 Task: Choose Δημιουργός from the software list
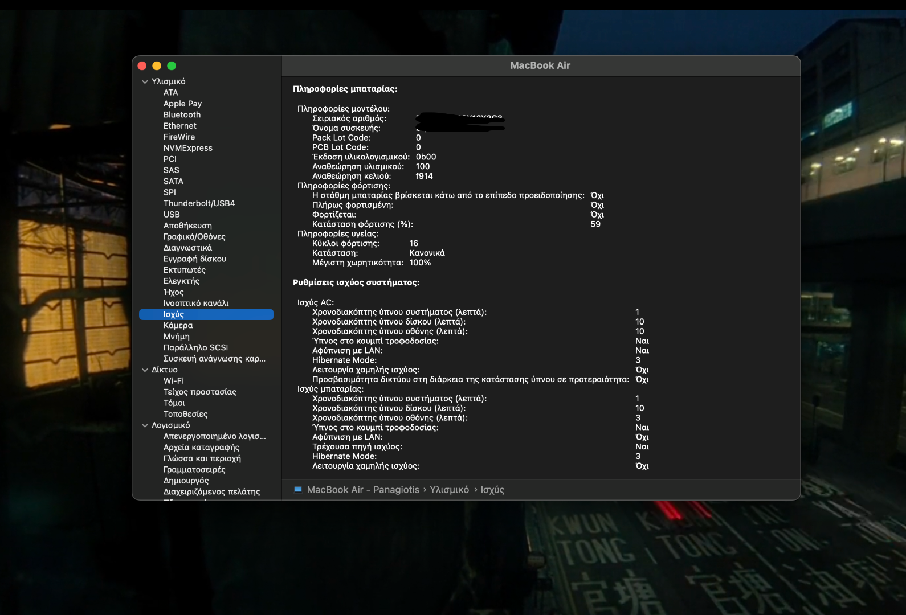[186, 481]
